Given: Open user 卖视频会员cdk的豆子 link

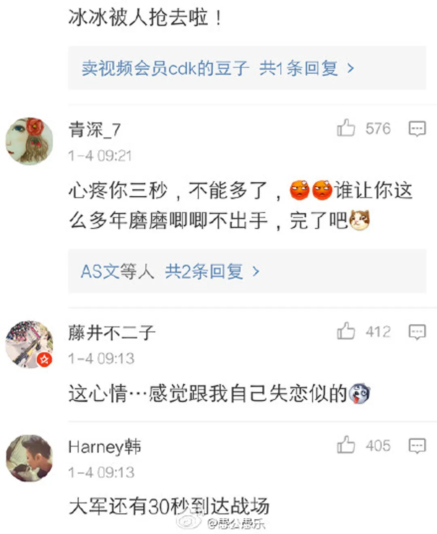Looking at the screenshot, I should tap(165, 68).
